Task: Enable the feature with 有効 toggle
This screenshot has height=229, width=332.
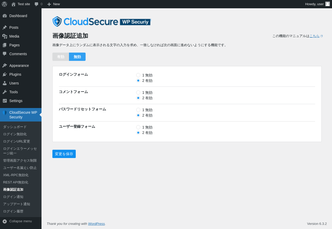Action: [61, 57]
